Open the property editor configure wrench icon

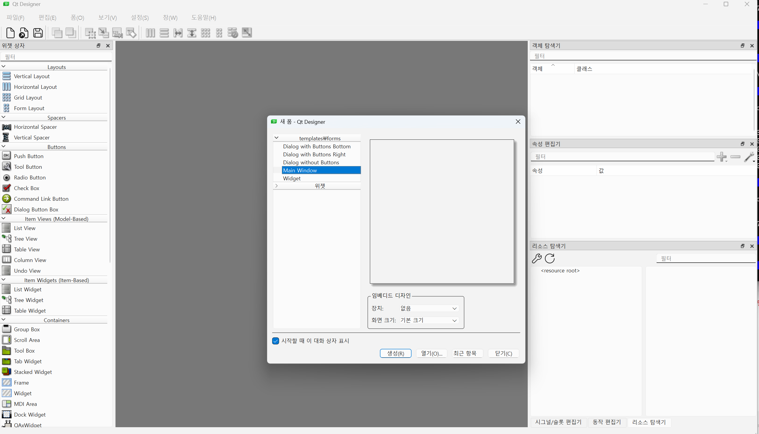click(749, 157)
